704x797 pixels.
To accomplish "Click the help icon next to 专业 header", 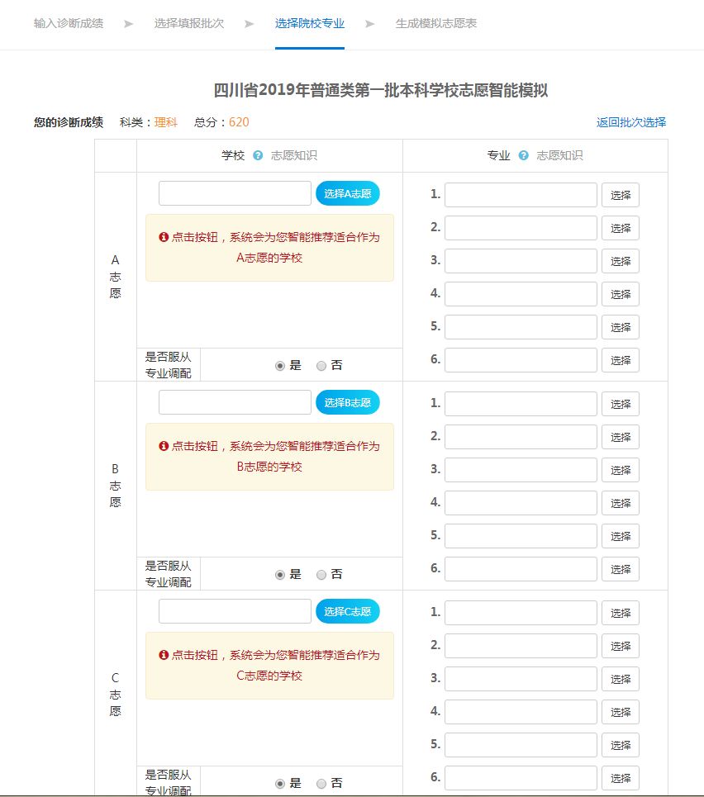I will [523, 155].
